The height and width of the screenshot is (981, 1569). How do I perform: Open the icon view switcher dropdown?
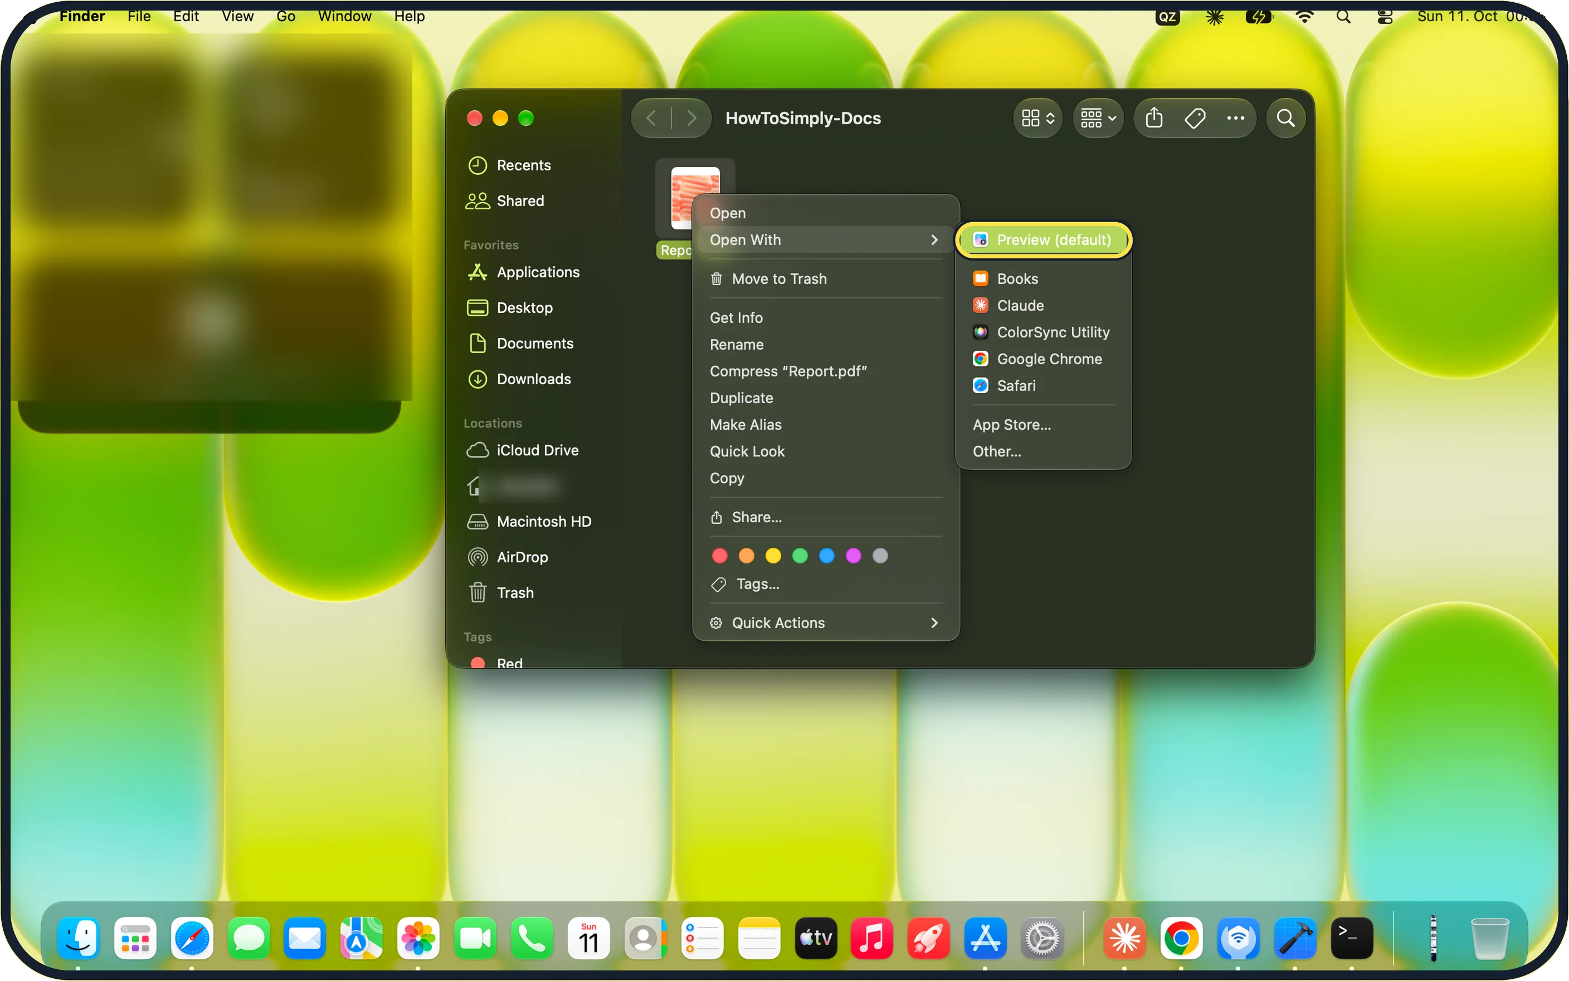point(1037,118)
